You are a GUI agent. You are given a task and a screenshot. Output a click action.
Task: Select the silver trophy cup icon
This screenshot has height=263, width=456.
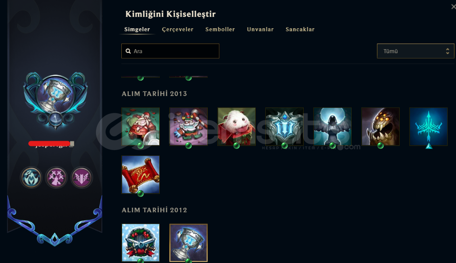tap(188, 243)
